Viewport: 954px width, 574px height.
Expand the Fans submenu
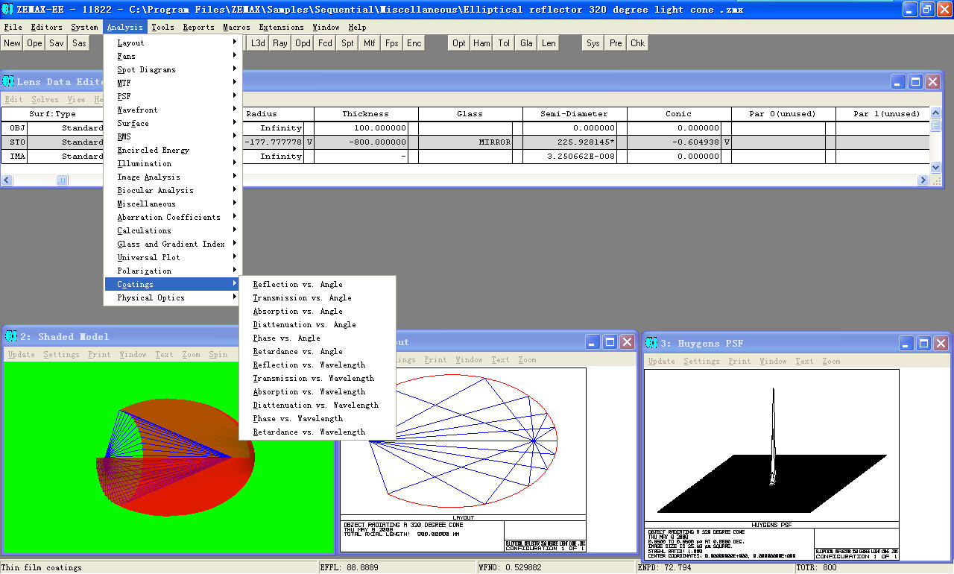click(x=173, y=56)
